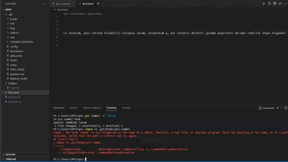
Task: Open the GITLENS panel tab
Action: (x=126, y=108)
